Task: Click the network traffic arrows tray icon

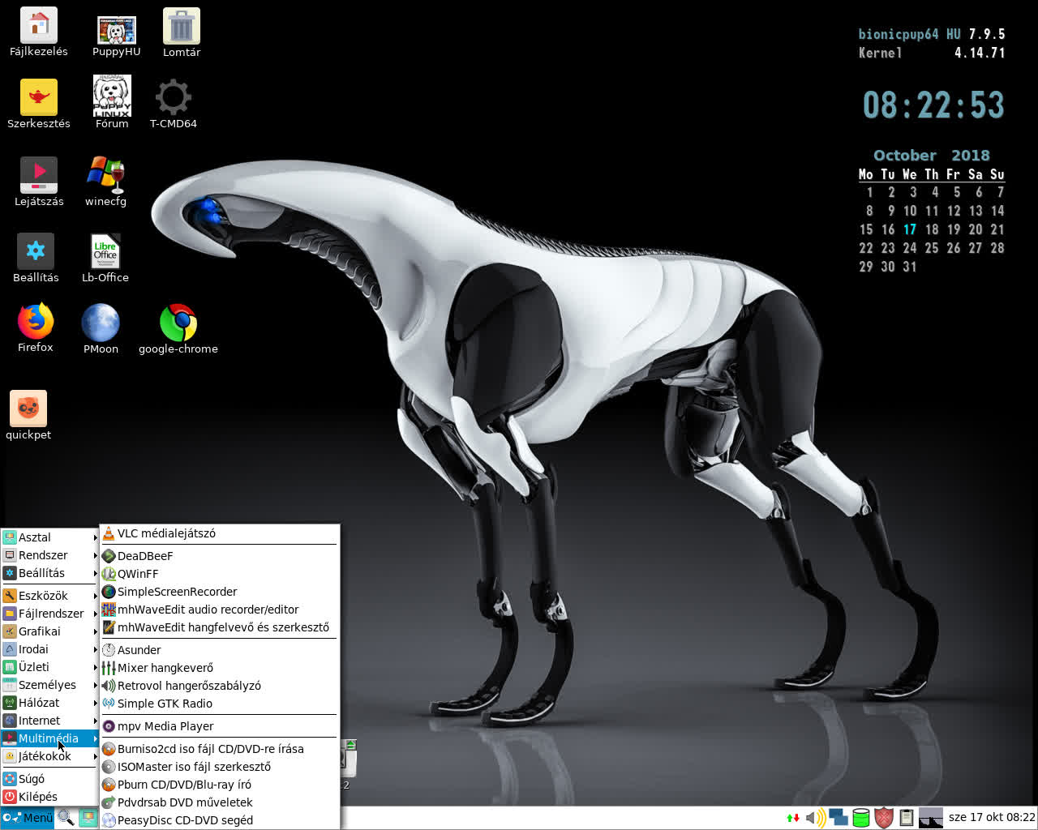Action: coord(793,818)
